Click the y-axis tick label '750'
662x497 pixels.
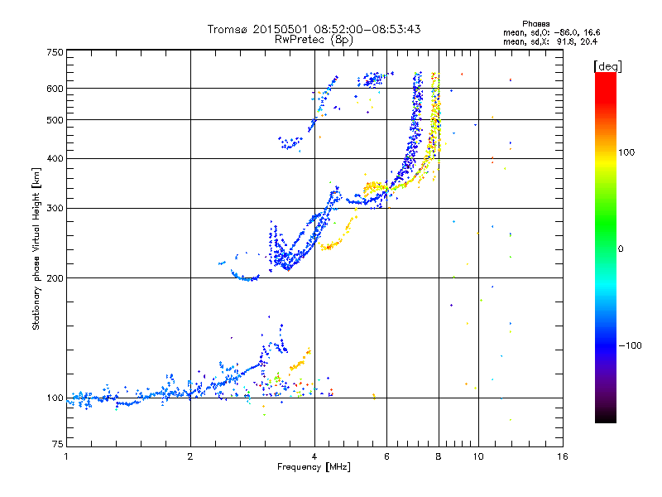55,52
